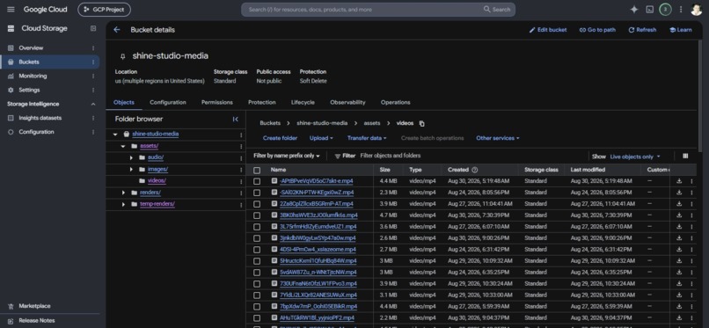Tick checkbox for file created 11:04:41 AM
The height and width of the screenshot is (328, 709).
pos(257,204)
